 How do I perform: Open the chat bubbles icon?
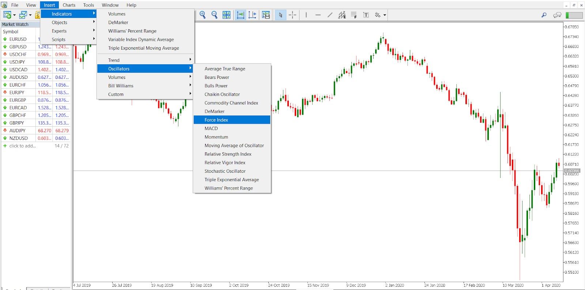click(557, 15)
